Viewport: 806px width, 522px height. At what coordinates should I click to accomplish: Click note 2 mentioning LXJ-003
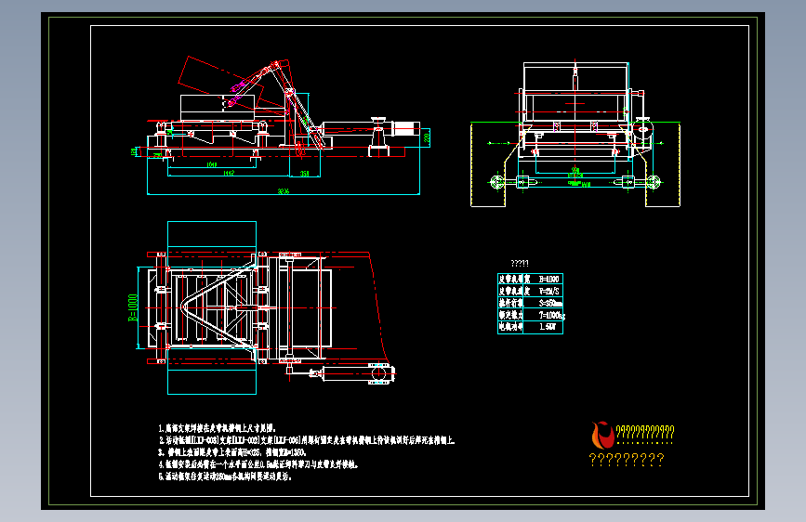coord(307,440)
